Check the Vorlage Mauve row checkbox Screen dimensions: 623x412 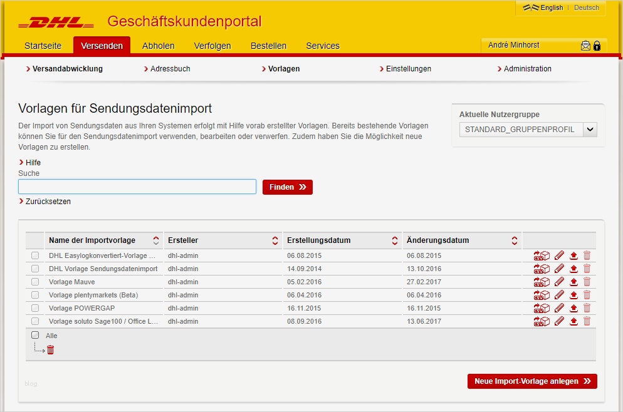tap(35, 282)
